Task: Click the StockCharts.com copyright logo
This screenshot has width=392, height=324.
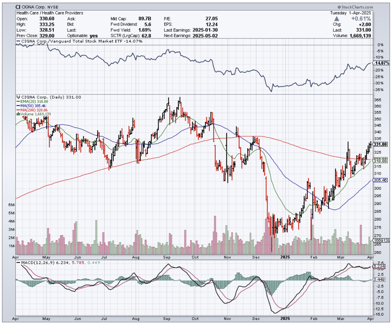Action: (355, 7)
